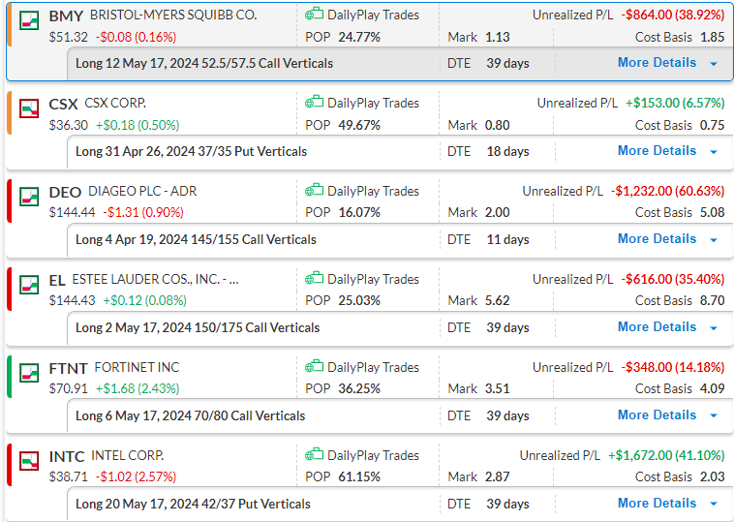Expand the FTNT row dropdown arrow
This screenshot has width=734, height=522.
[714, 415]
